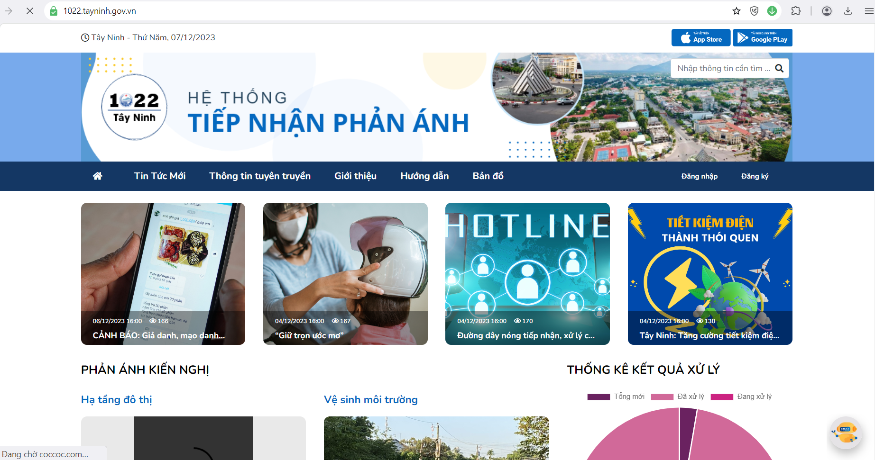Click the 1022 Tây Ninh logo
Viewport: 875px width, 460px height.
pos(134,107)
